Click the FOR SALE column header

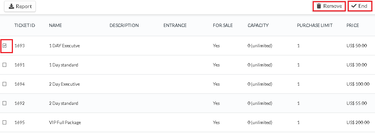[223, 25]
